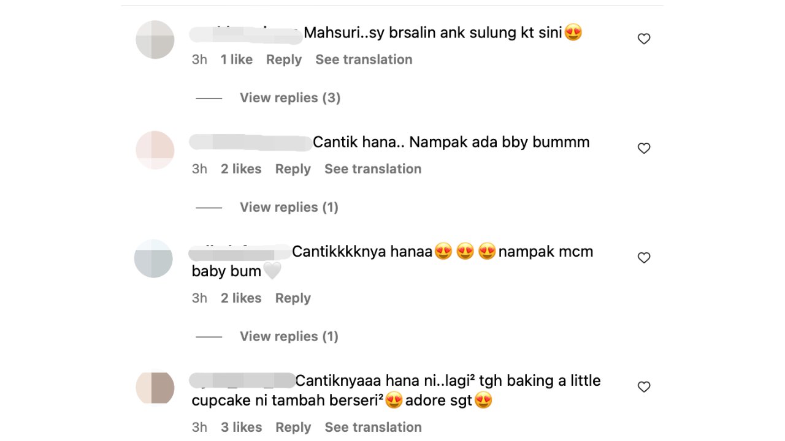The image size is (785, 441).
Task: Reply to the 'baking a little cupcake' comment
Action: [293, 428]
